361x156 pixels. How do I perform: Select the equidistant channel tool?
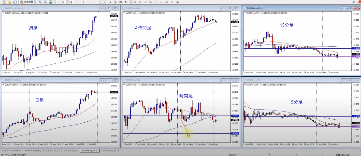tap(99, 2)
